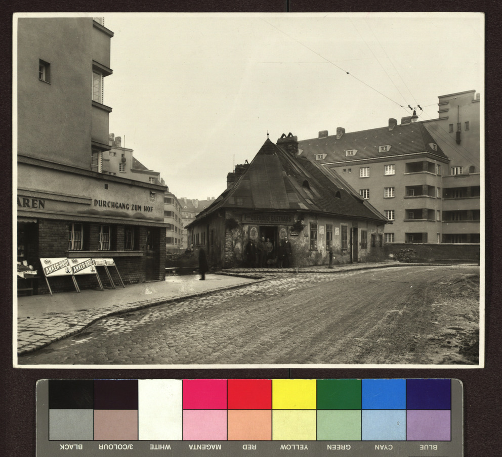Image resolution: width=502 pixels, height=457 pixels.
Task: Click the partial AREN lettering on the shopfront
Action: [x=32, y=203]
